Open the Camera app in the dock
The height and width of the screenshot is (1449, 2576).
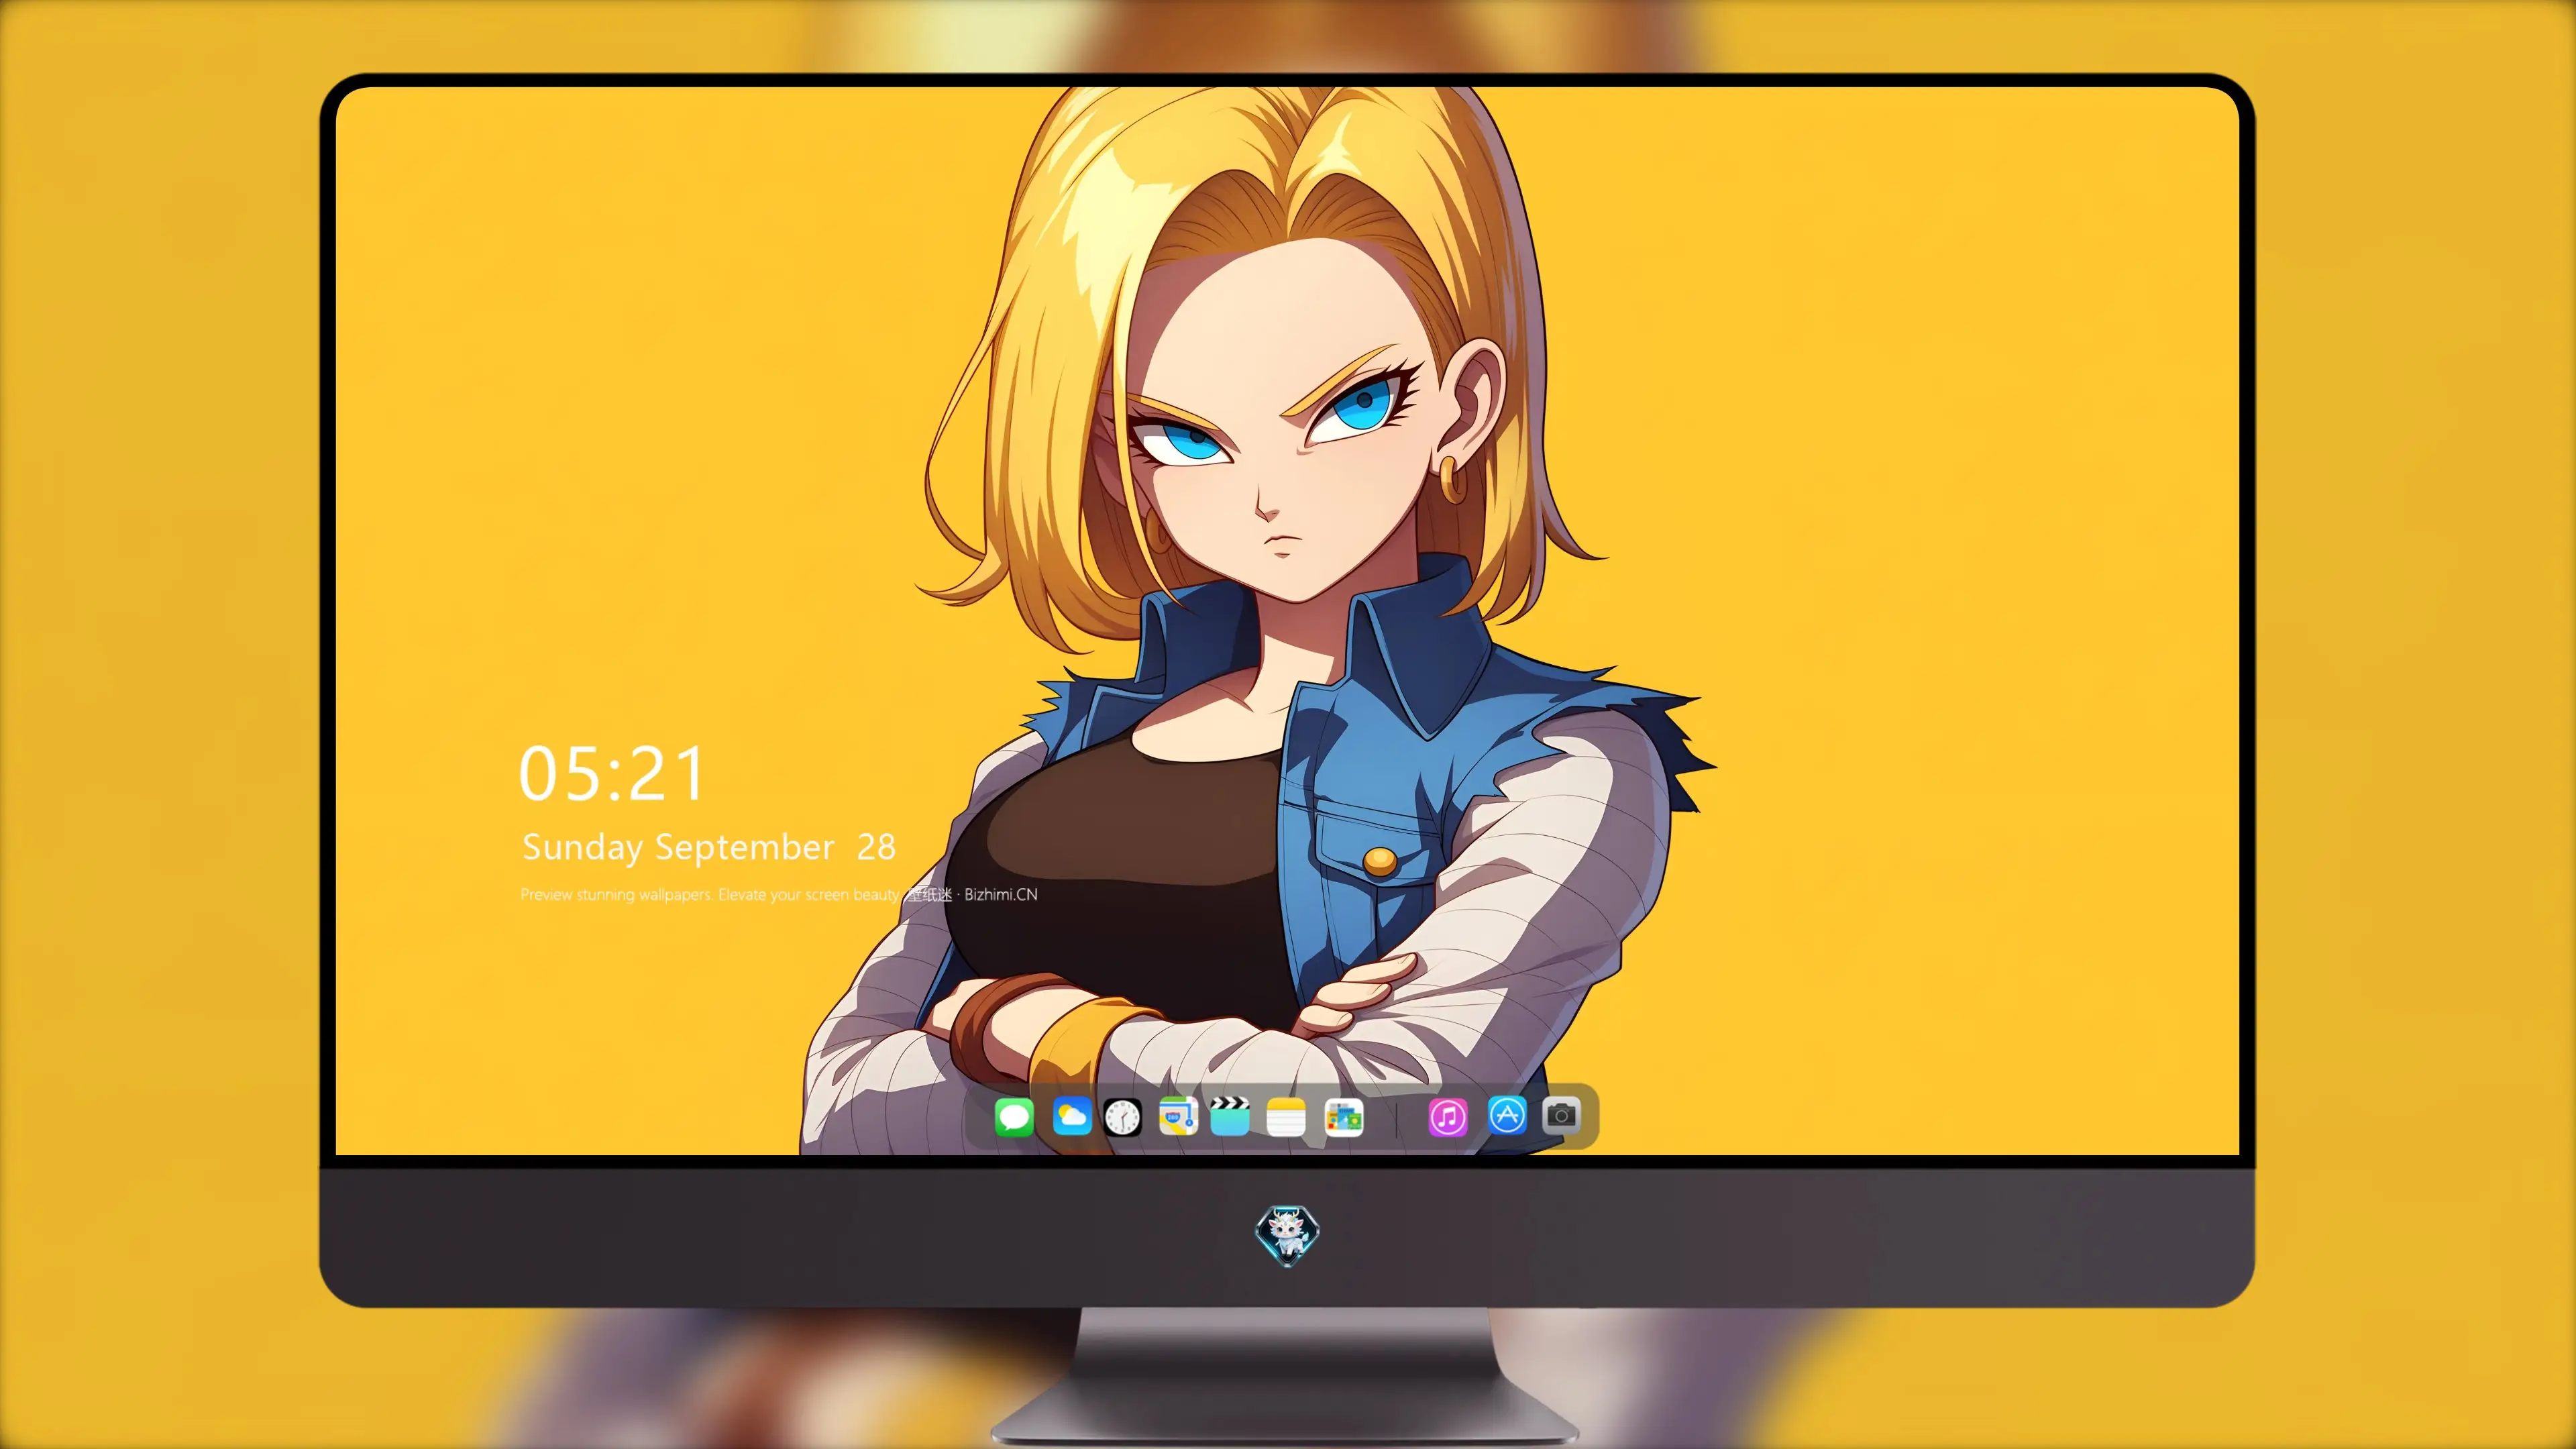tap(1561, 1115)
